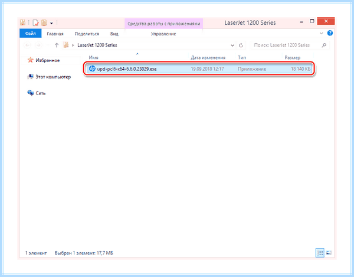Minimize the LaserJet 1200 Series window
Image resolution: width=354 pixels, height=277 pixels.
point(301,22)
